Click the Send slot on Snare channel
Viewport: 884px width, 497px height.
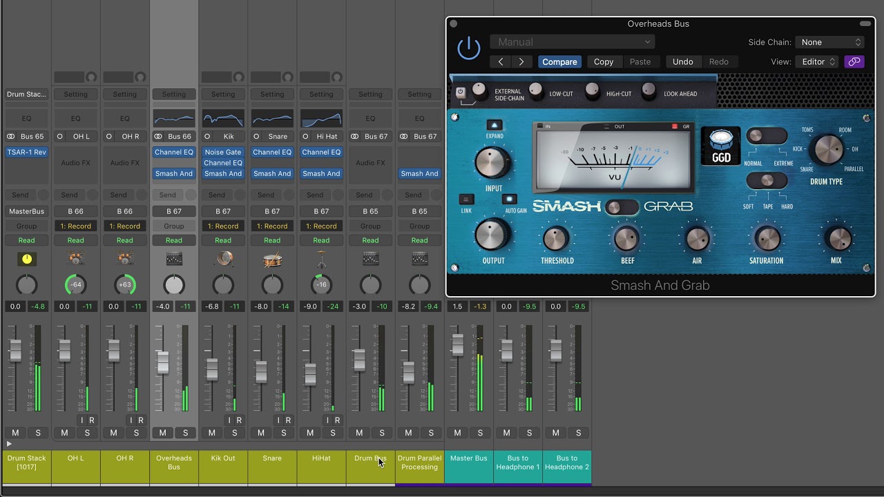coord(266,195)
